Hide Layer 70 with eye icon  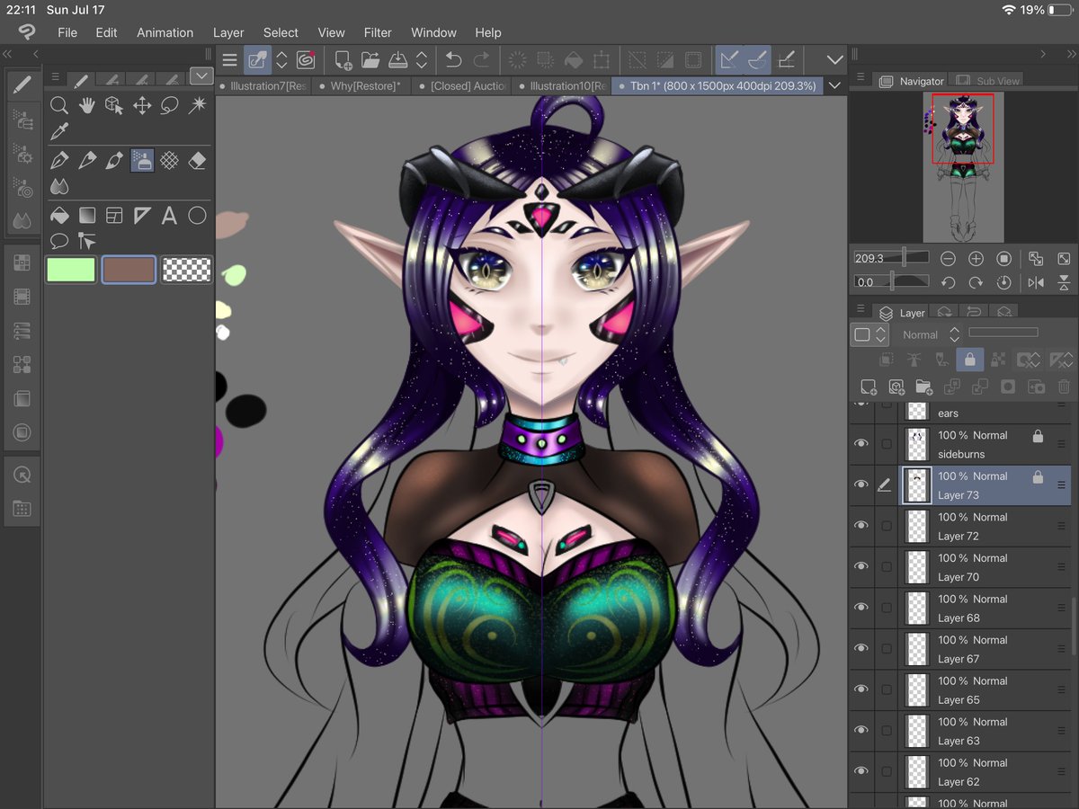click(861, 566)
